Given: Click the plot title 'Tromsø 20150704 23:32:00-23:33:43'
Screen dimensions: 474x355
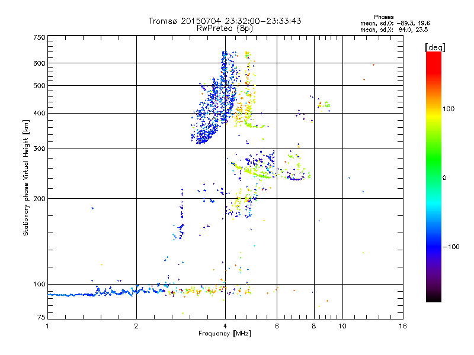Looking at the screenshot, I should (x=225, y=21).
